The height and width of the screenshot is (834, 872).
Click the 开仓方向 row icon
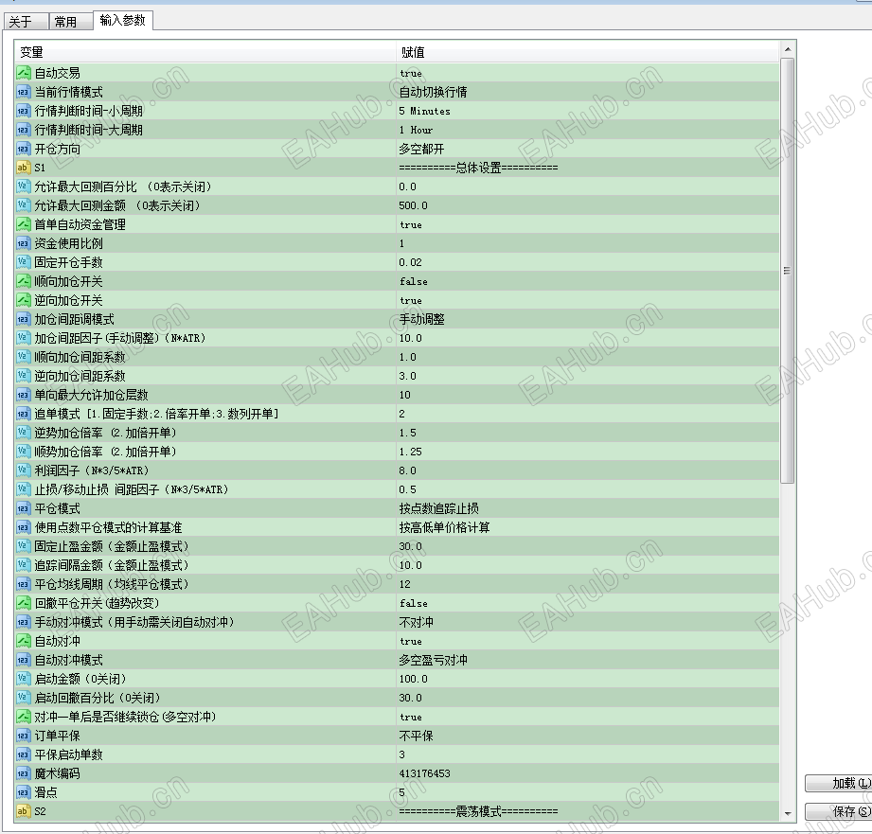point(23,149)
